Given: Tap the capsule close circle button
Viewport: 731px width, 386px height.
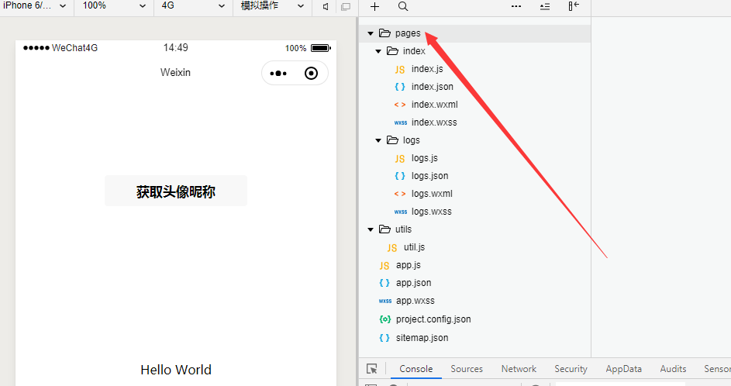Looking at the screenshot, I should 311,73.
